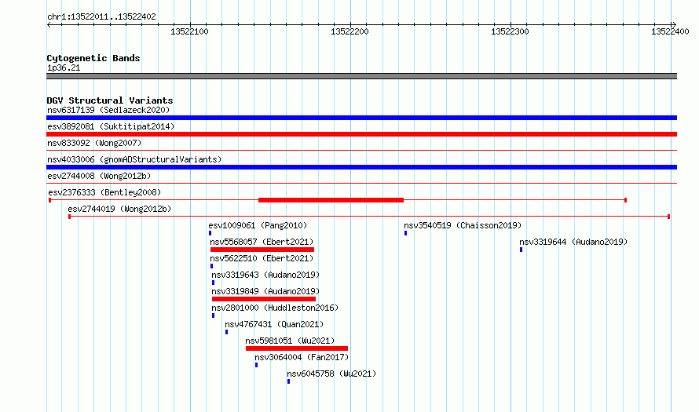699x412 pixels.
Task: Click variant label esv3892081 (Suktitipat2014)
Action: click(x=111, y=126)
